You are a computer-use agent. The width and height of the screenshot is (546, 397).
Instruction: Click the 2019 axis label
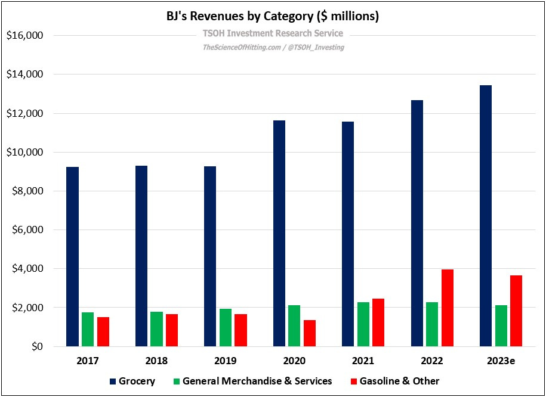(226, 361)
